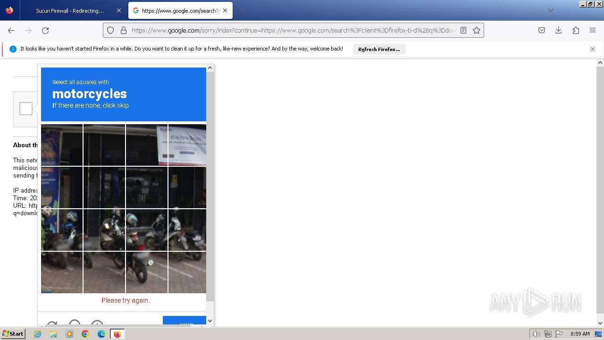The width and height of the screenshot is (604, 340).
Task: Open Windows Media Player from taskbar
Action: point(69,334)
